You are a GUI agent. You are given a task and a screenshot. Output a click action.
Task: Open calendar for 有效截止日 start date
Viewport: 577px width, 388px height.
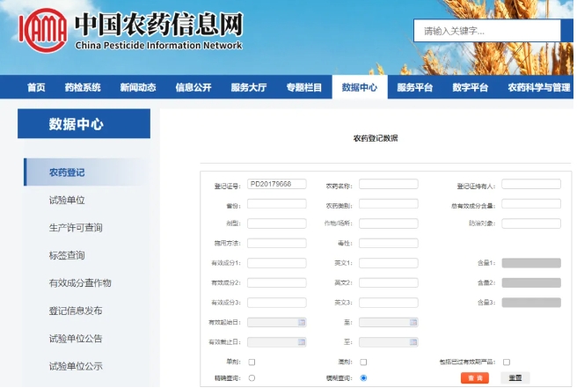coord(302,342)
